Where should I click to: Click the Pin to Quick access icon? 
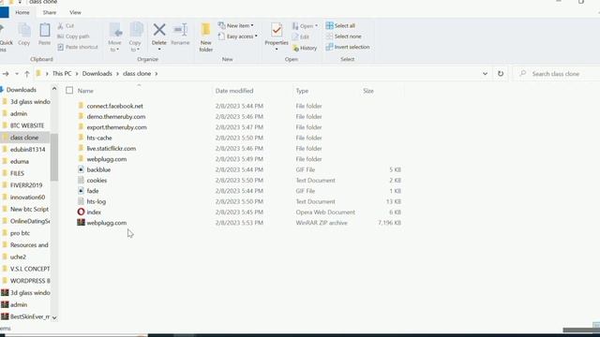3,31
